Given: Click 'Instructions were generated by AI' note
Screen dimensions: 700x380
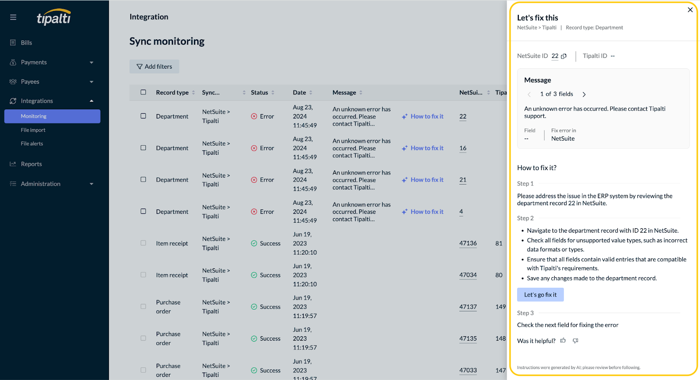Looking at the screenshot, I should [x=579, y=367].
